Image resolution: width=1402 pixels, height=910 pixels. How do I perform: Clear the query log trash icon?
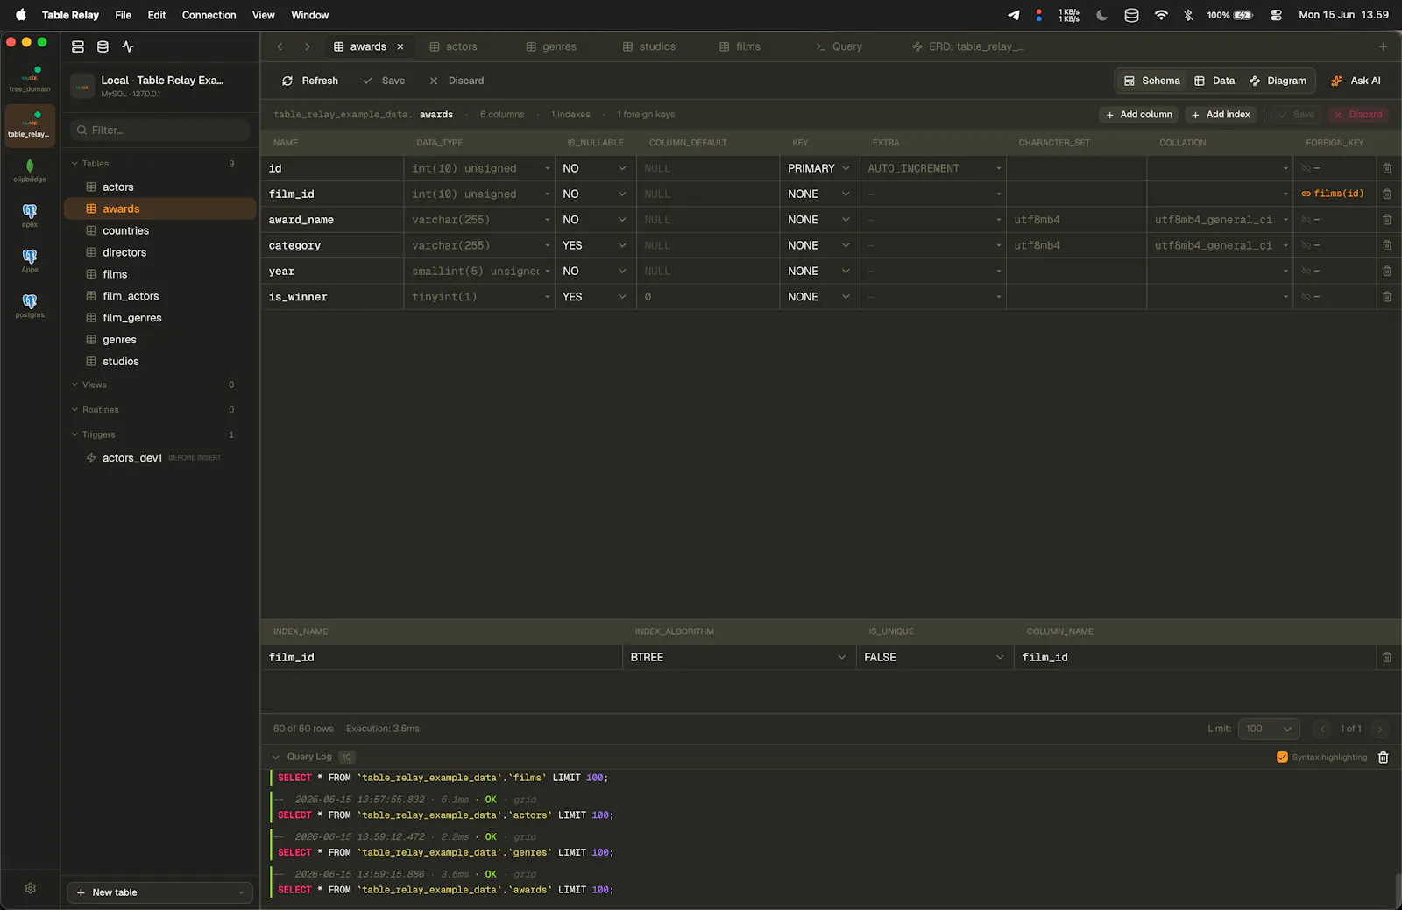click(1384, 758)
